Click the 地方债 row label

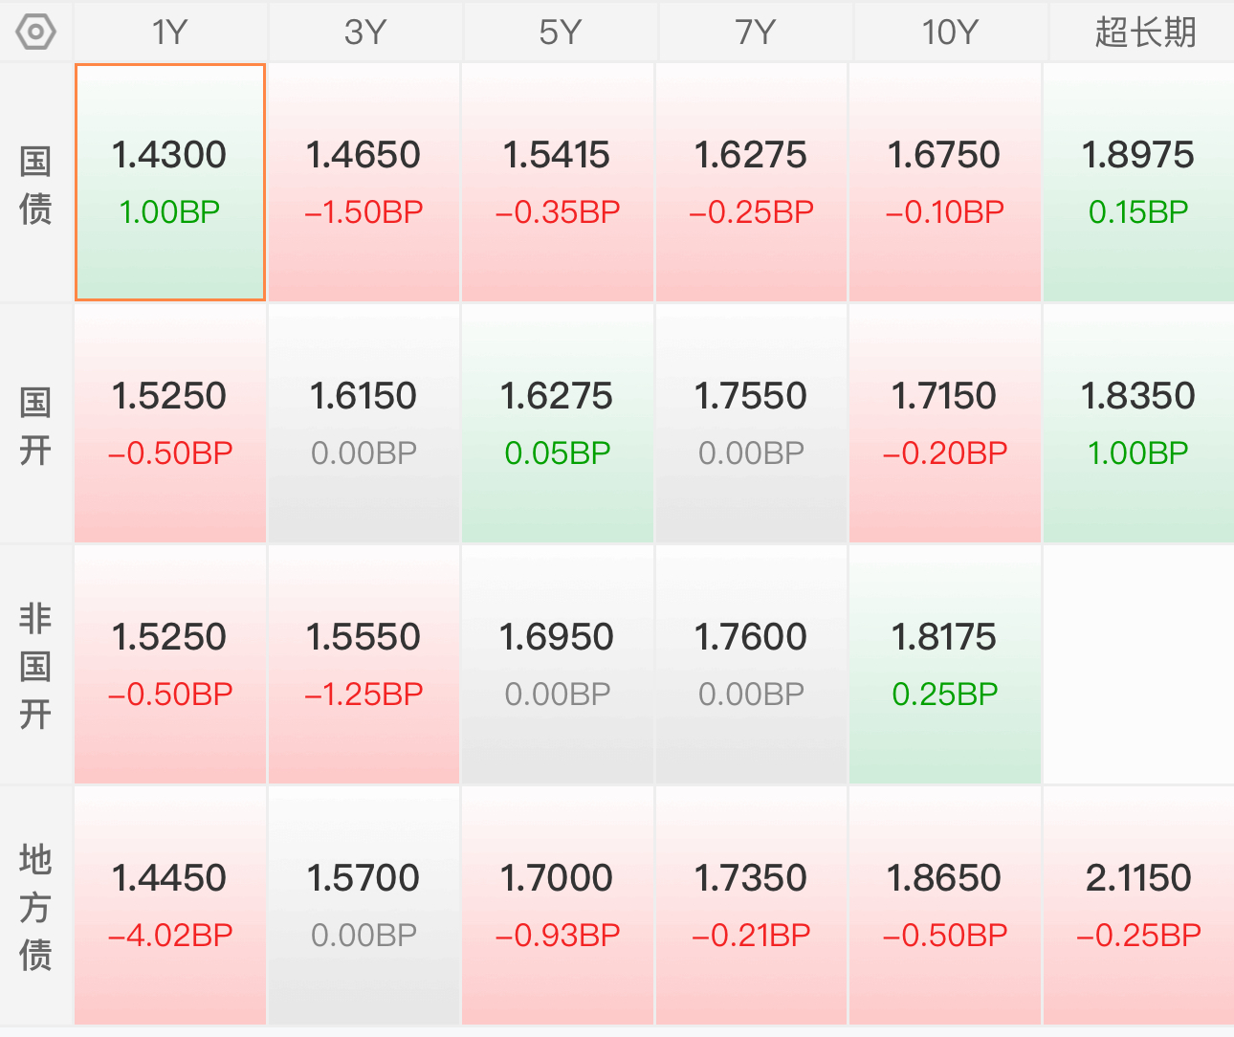coord(35,907)
